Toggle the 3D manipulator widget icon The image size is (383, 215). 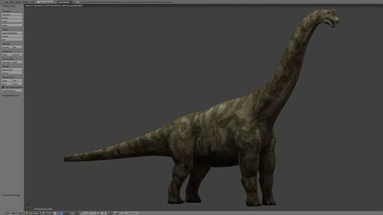point(59,213)
